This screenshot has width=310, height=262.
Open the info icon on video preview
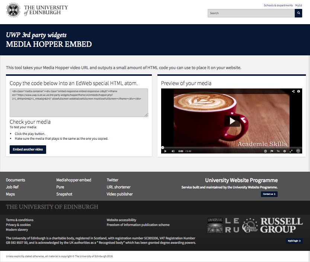pos(298,91)
